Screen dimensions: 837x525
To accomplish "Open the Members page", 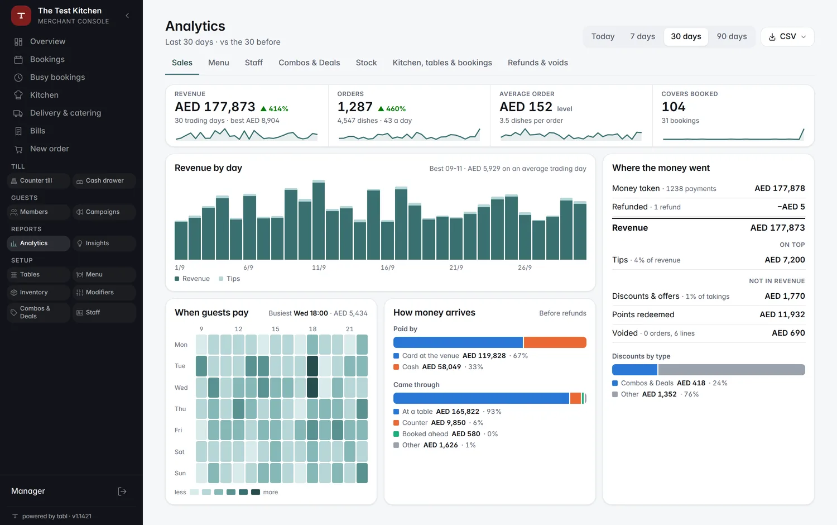I will [x=39, y=212].
